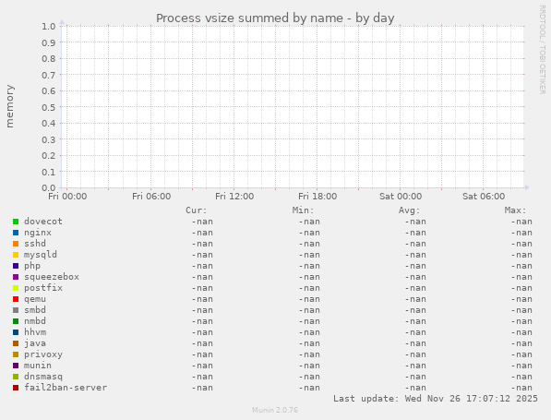
Task: Click dovecot's Cur -nan value
Action: point(202,222)
